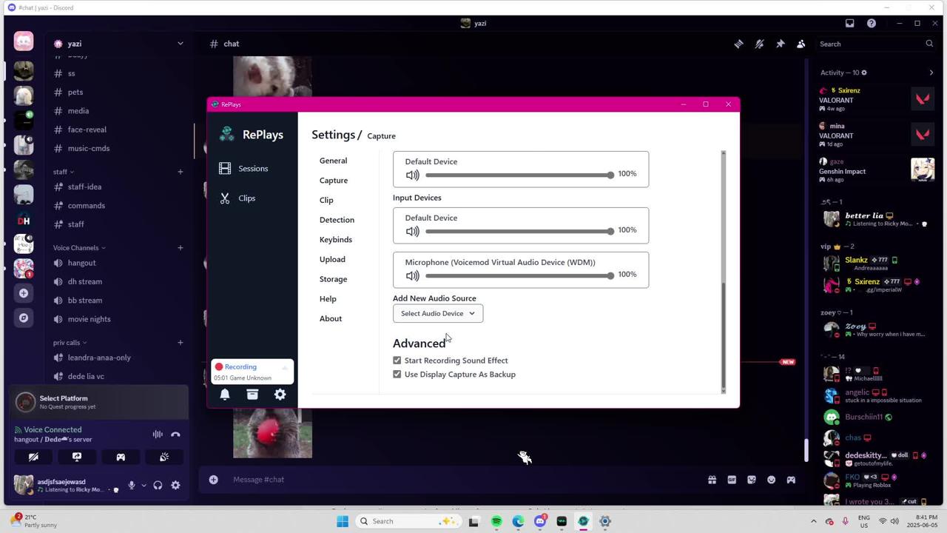The image size is (947, 533).
Task: Open the Windows Start menu
Action: (342, 521)
